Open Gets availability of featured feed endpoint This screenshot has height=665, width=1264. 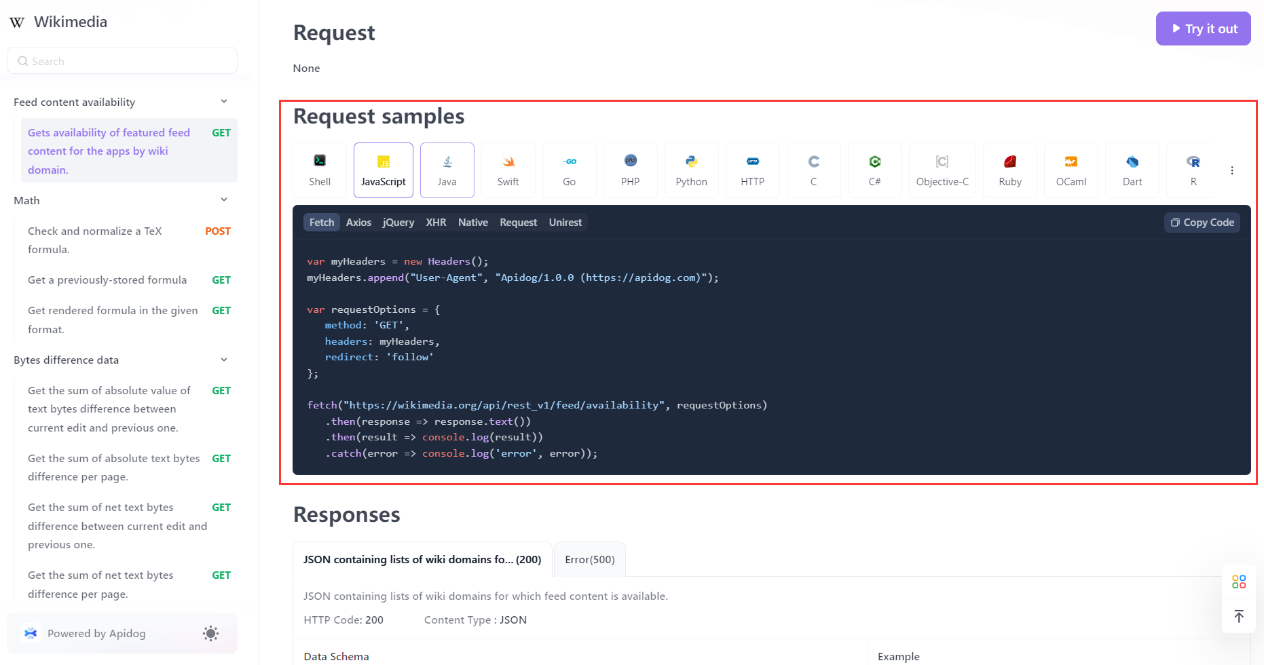coord(129,151)
